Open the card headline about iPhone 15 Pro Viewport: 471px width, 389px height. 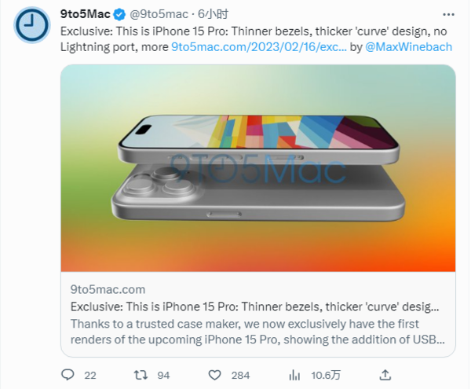(x=255, y=306)
